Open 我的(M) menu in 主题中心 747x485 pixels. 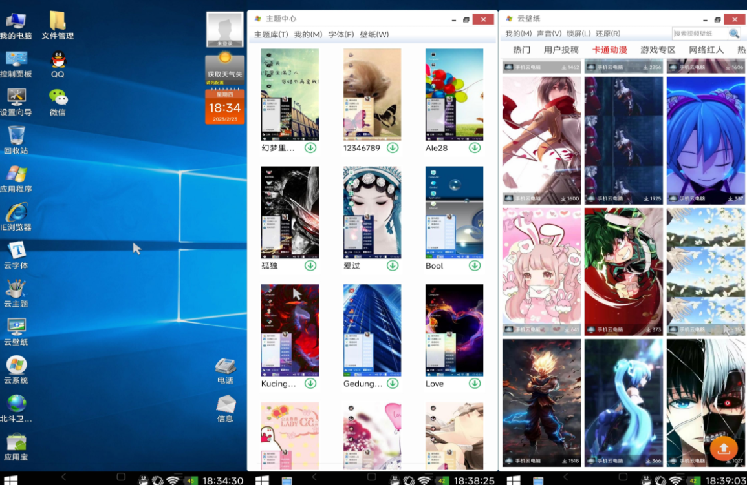(308, 35)
